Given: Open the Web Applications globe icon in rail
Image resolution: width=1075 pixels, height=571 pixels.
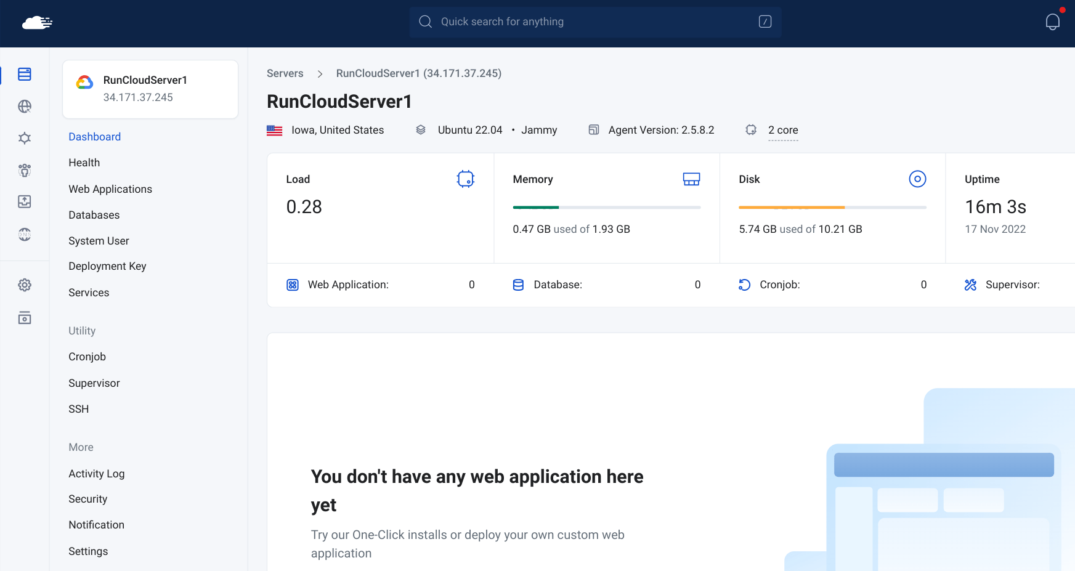Looking at the screenshot, I should [25, 107].
